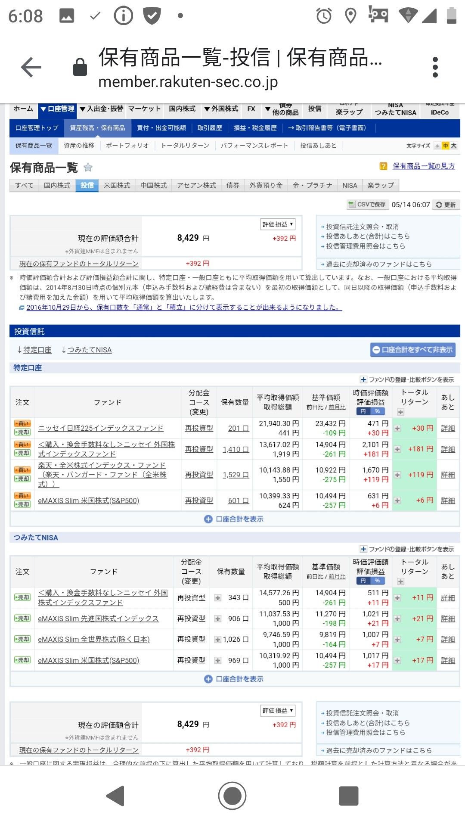Viewport: 465px width, 827px height.
Task: Click 売却 icon for eMAXIS Slim 全世界株式(除く日本)
Action: point(22,639)
